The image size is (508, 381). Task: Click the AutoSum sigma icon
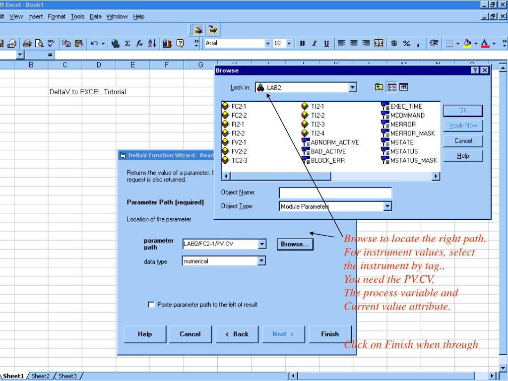pos(127,44)
